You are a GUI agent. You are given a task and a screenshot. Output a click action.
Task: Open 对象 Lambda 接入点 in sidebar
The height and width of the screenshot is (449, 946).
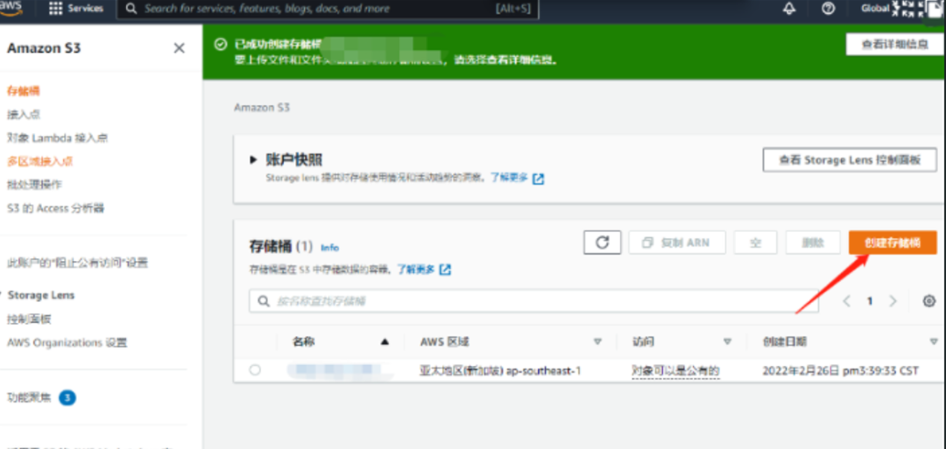57,138
